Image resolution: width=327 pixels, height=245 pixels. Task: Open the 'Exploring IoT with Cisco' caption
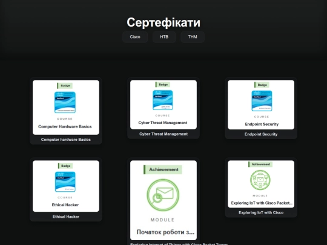click(x=261, y=213)
